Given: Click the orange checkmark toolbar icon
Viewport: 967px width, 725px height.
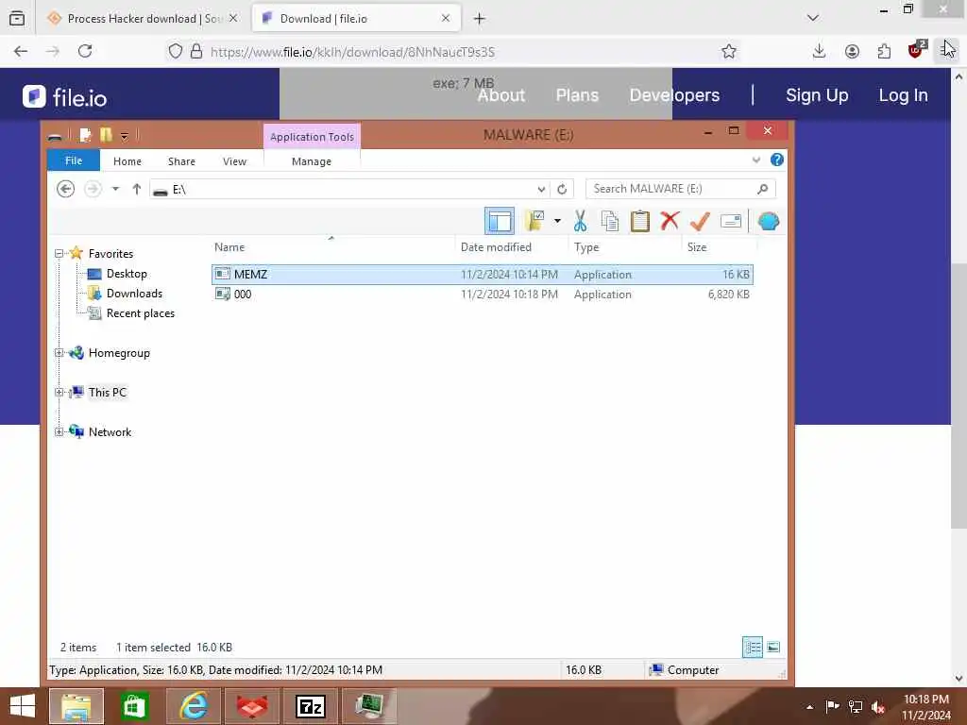Looking at the screenshot, I should pos(700,221).
